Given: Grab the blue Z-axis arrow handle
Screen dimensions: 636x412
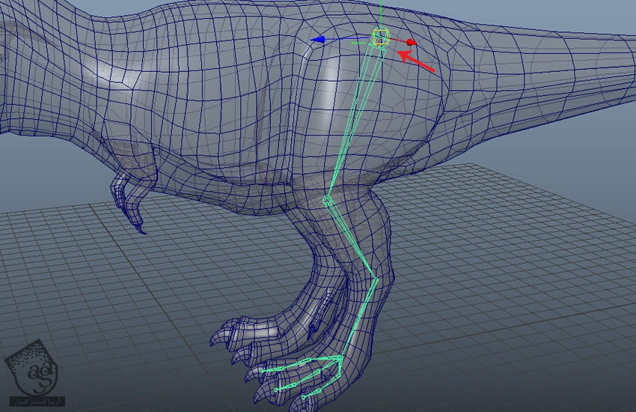Looking at the screenshot, I should point(319,40).
